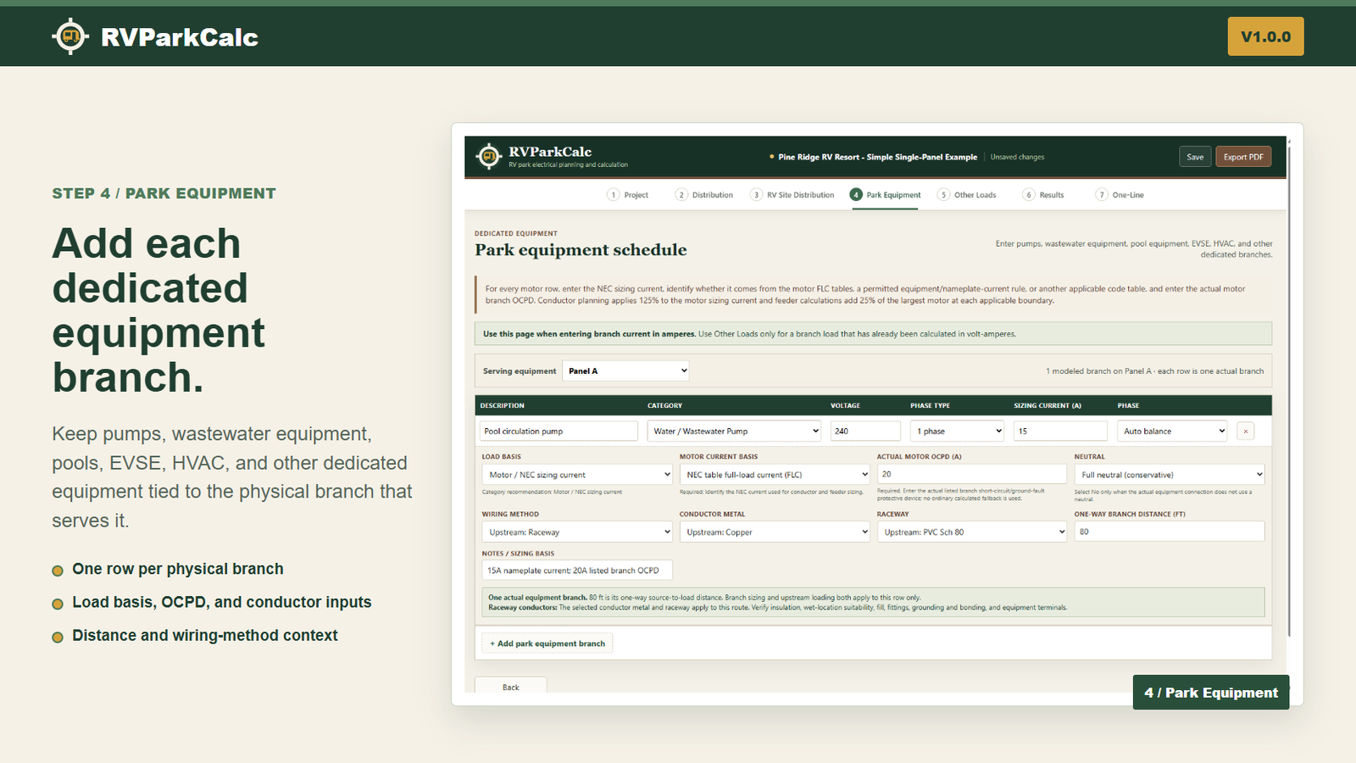View the Results step tab
The width and height of the screenshot is (1356, 763).
point(1043,195)
